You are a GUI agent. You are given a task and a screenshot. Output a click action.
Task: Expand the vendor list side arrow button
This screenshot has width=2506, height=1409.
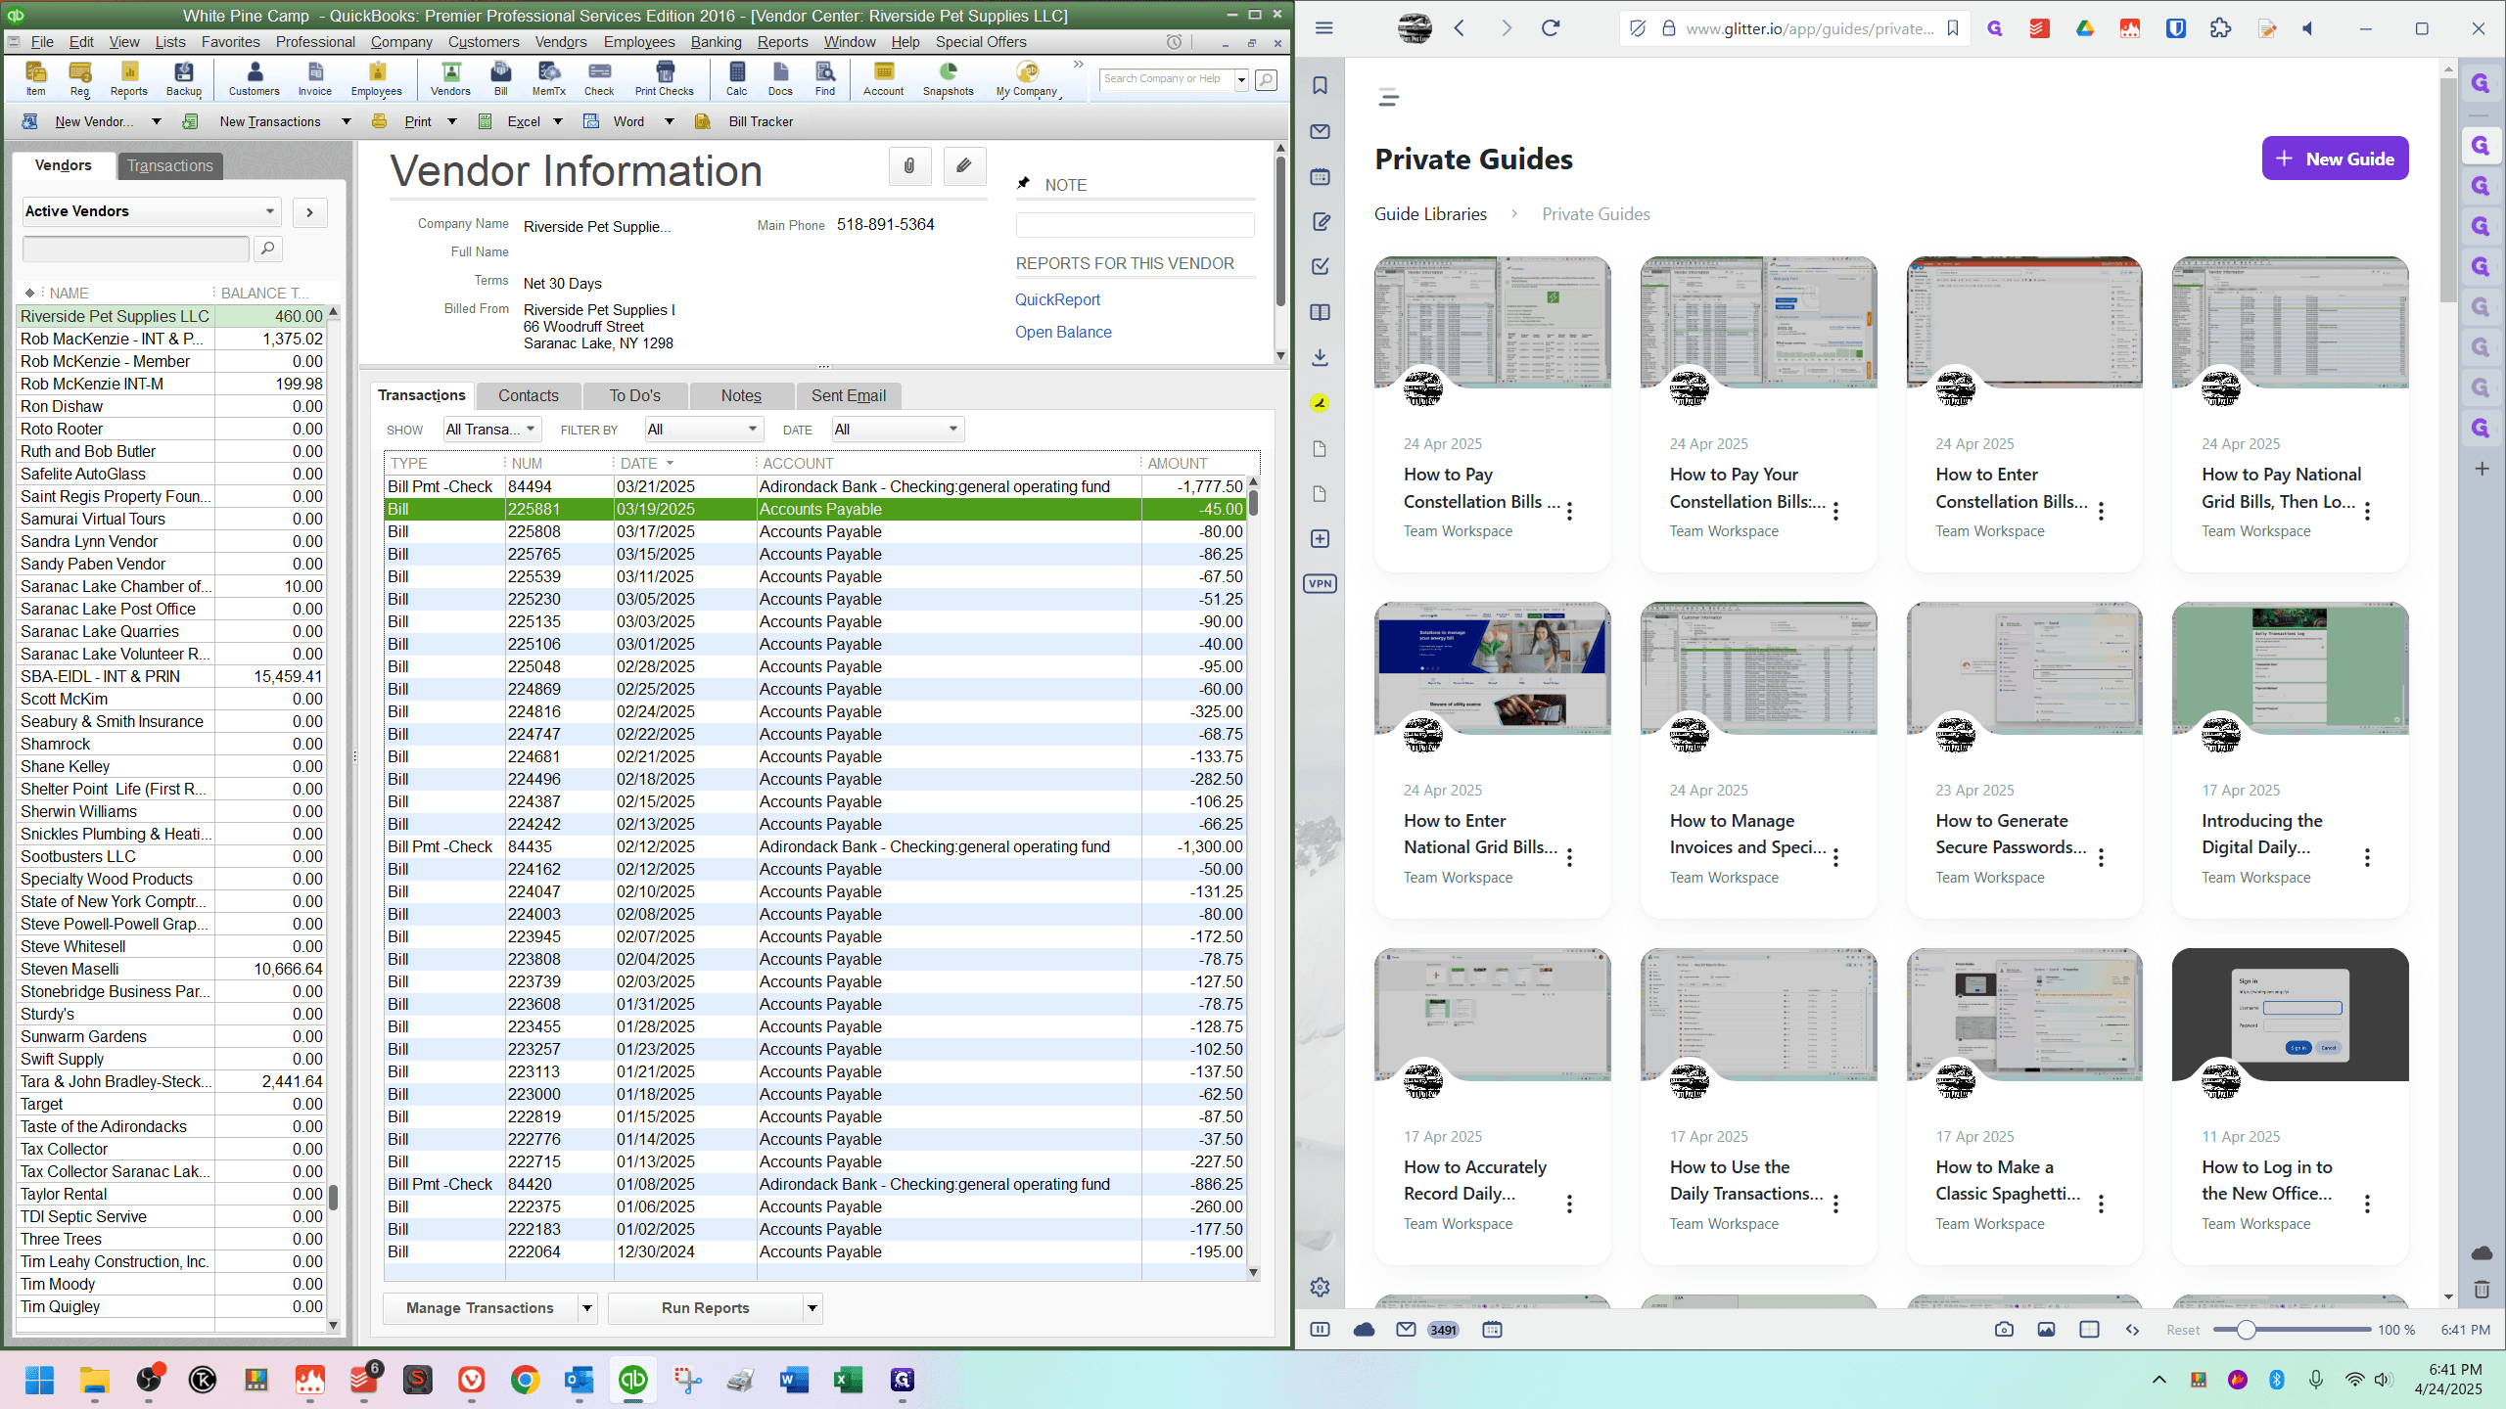[309, 212]
